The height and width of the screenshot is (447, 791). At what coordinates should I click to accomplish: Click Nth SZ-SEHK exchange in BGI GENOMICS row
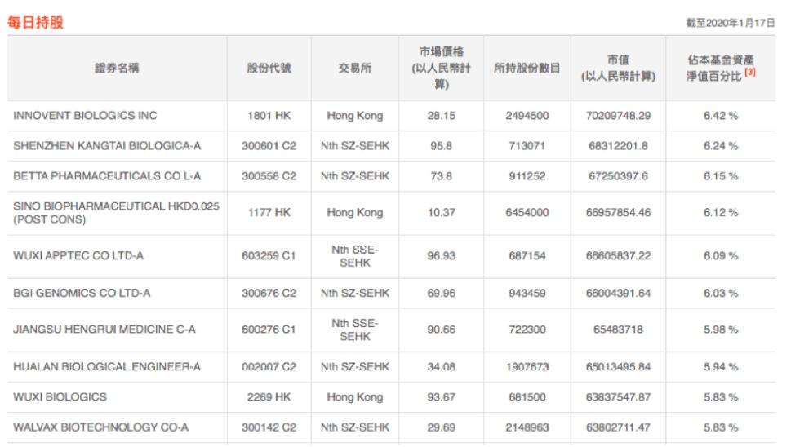[x=354, y=293]
